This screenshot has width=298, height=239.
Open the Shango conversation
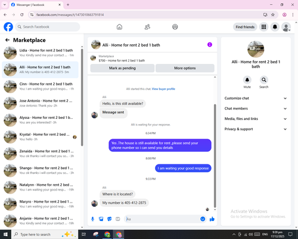point(40,170)
